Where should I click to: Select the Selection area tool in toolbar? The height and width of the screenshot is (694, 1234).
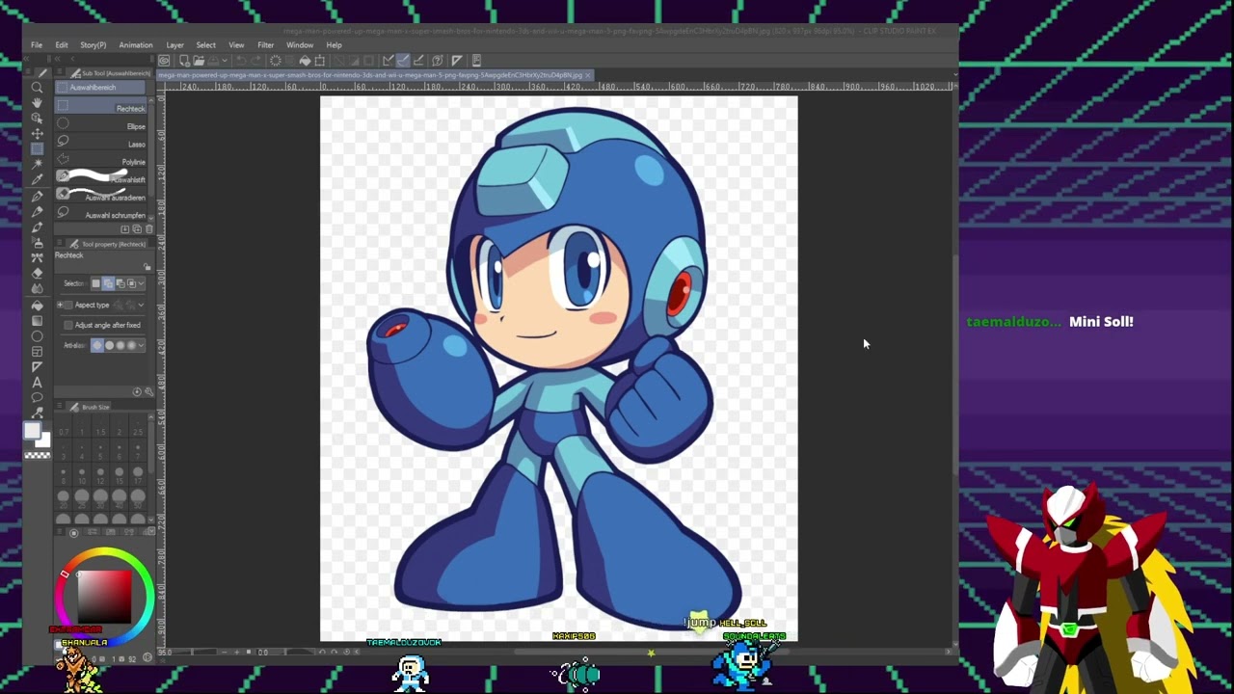coord(37,148)
